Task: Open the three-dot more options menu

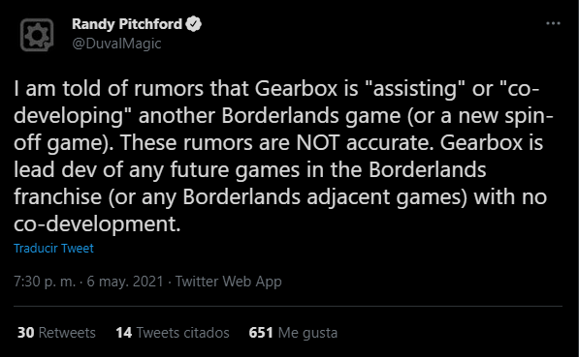Action: pos(553,23)
